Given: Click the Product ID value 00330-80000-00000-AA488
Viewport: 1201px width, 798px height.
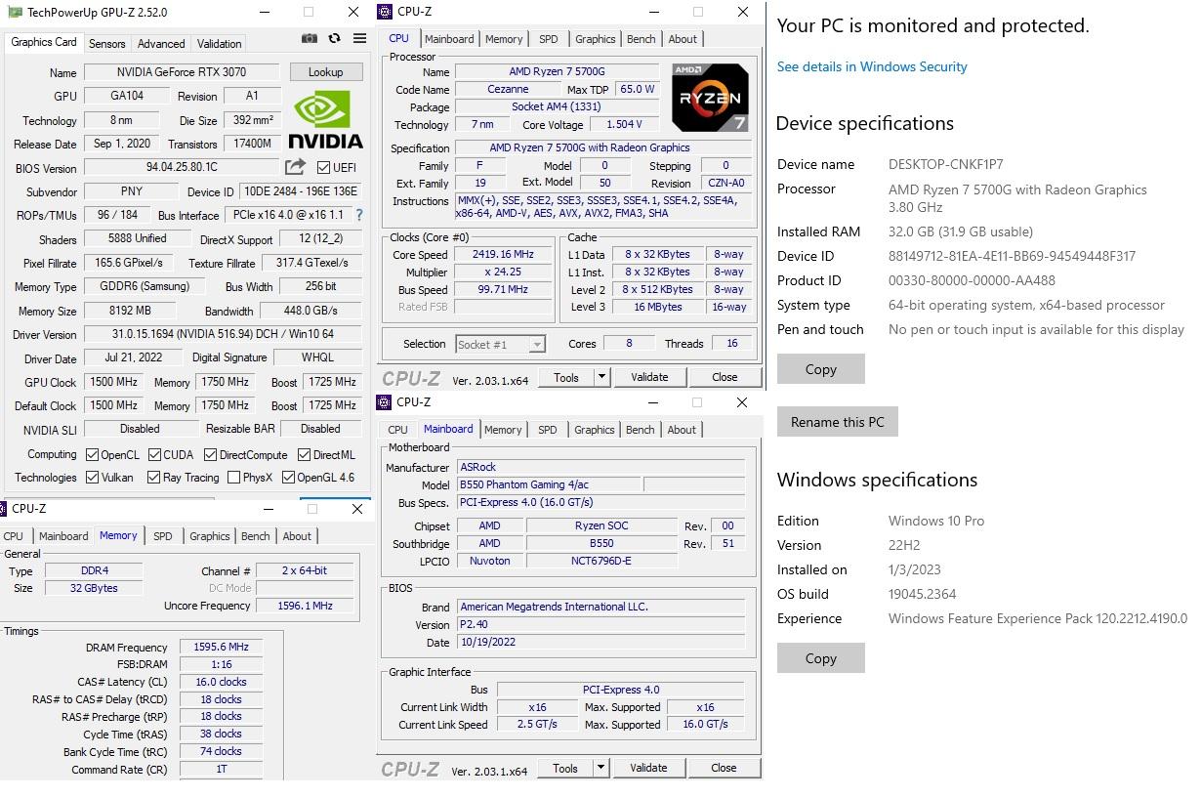Looking at the screenshot, I should [972, 280].
